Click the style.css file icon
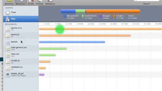The height and width of the screenshot is (91, 162). [8, 55]
